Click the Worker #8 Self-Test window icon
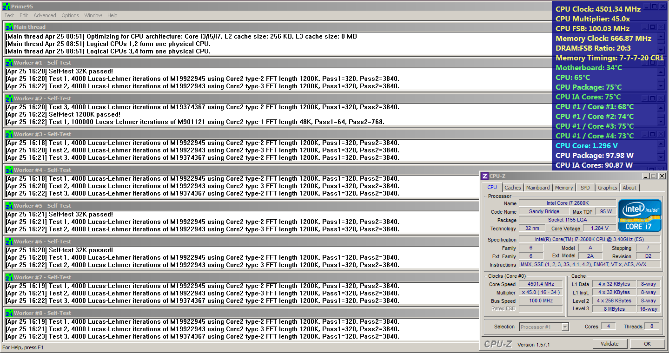 (x=8, y=313)
